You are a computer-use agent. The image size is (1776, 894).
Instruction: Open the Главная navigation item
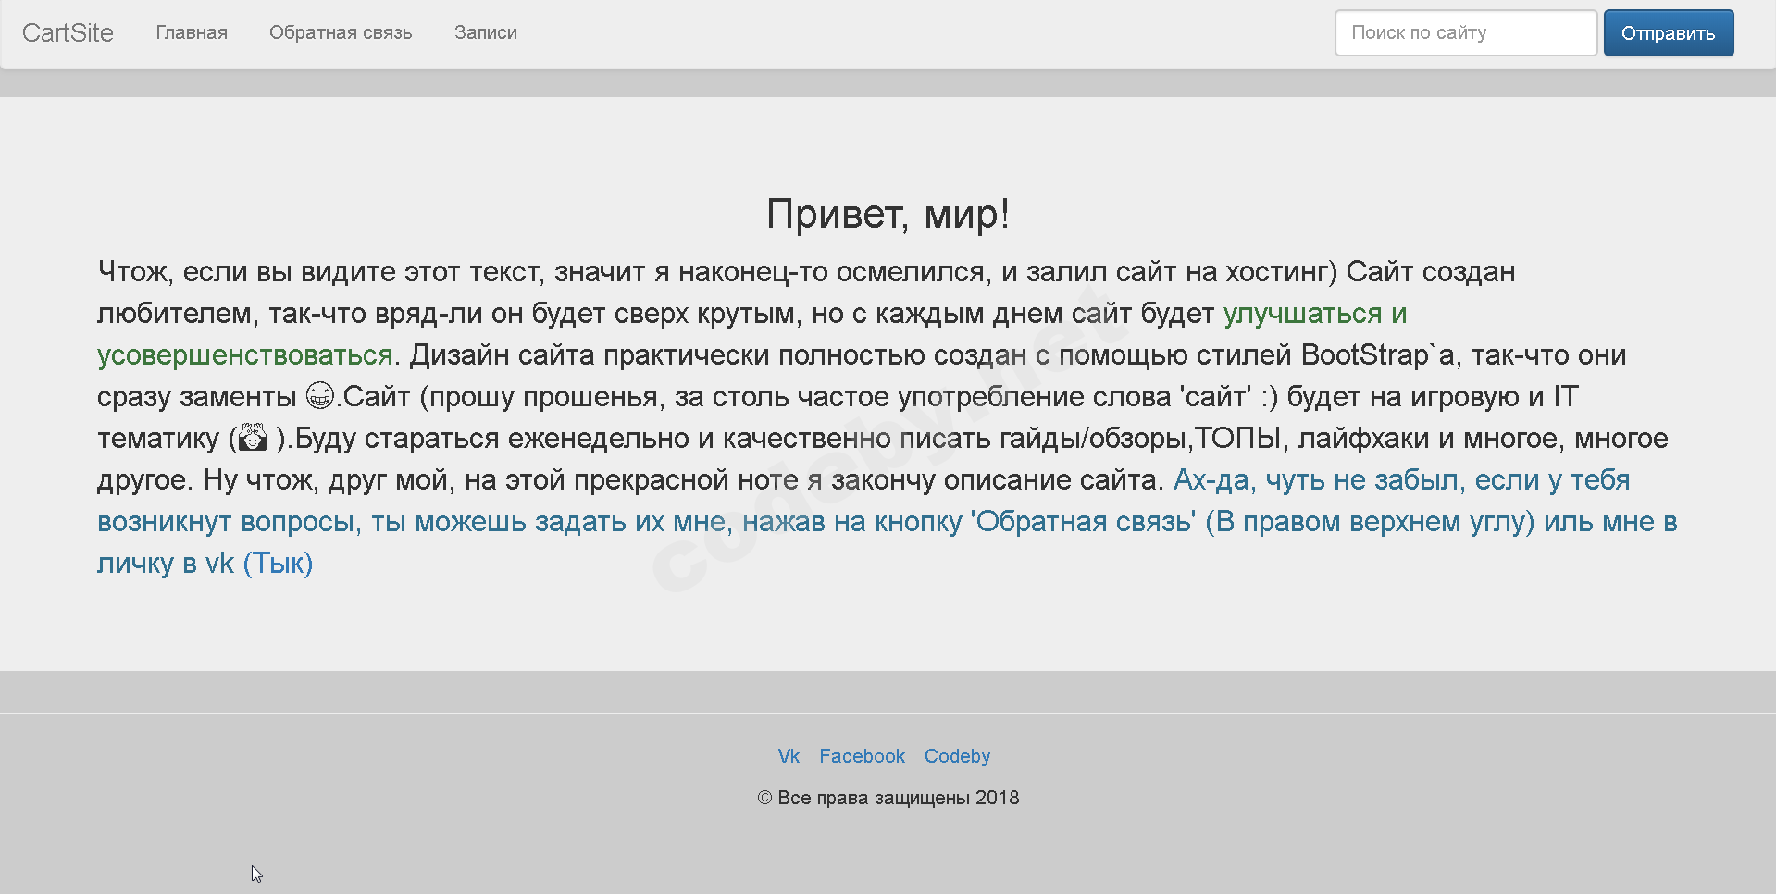[192, 33]
